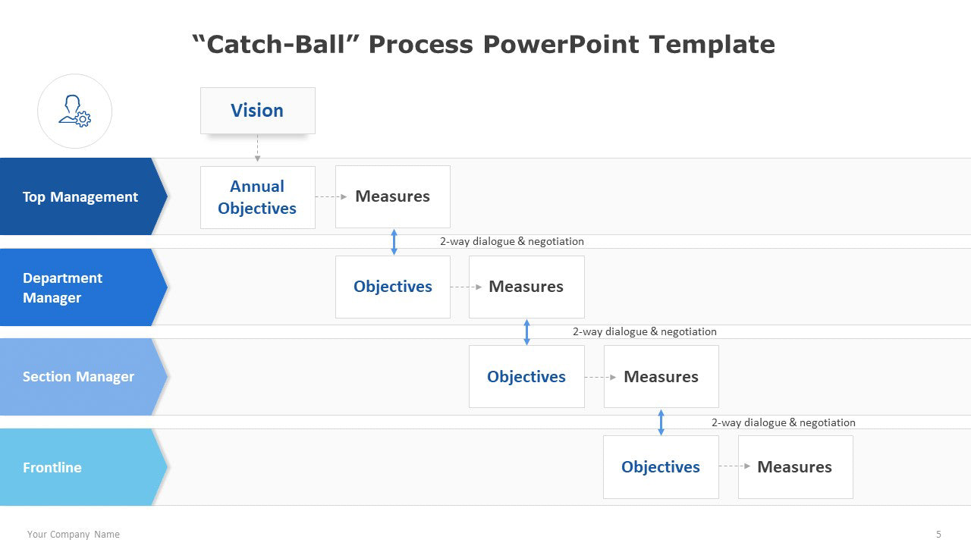Click the Top Management chevron label
Image resolution: width=971 pixels, height=546 pixels.
[x=83, y=196]
